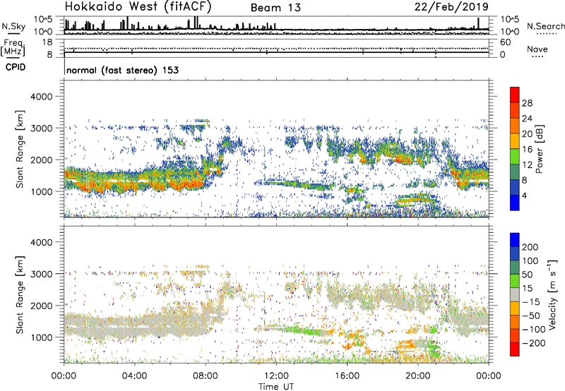
Task: Click the '04:00' time tick label
Action: coord(134,376)
